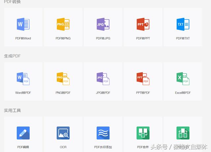211x152 pixels.
Task: Click the "PDF编辑" label text
Action: pyautogui.click(x=23, y=147)
